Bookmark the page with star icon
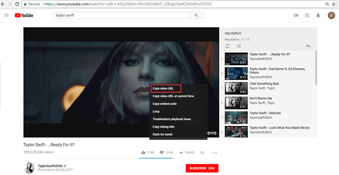This screenshot has height=175, width=339. [x=334, y=4]
